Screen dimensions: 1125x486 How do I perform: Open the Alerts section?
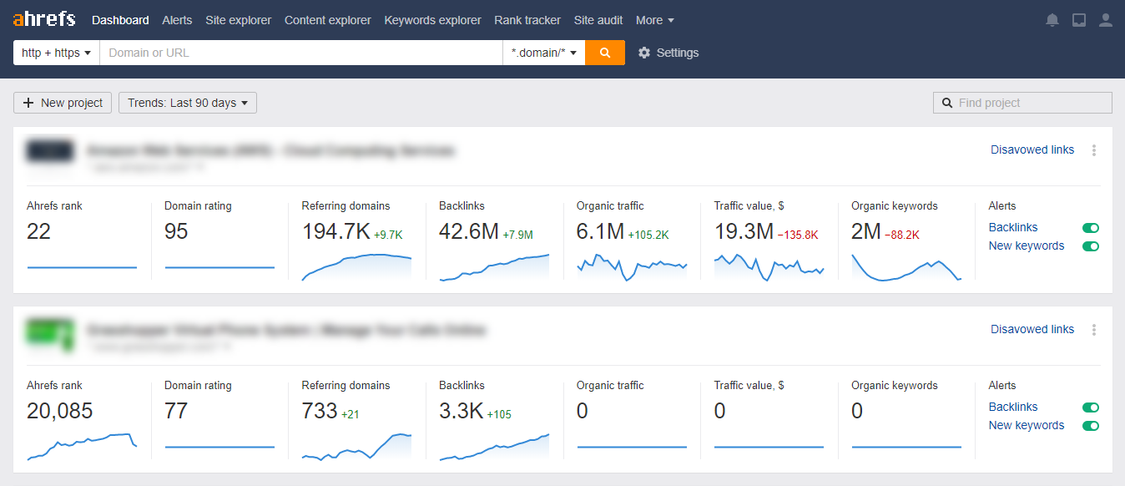click(x=177, y=20)
